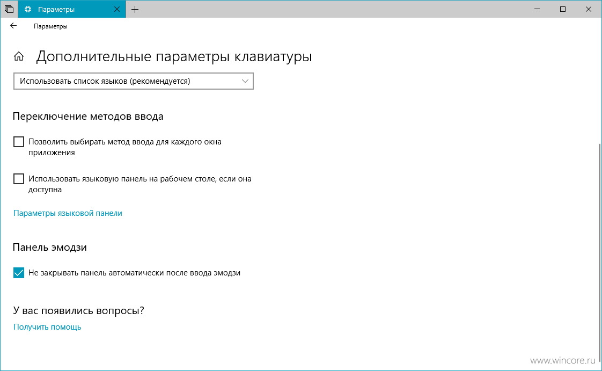
Task: Open Settings home via house icon
Action: coord(19,57)
